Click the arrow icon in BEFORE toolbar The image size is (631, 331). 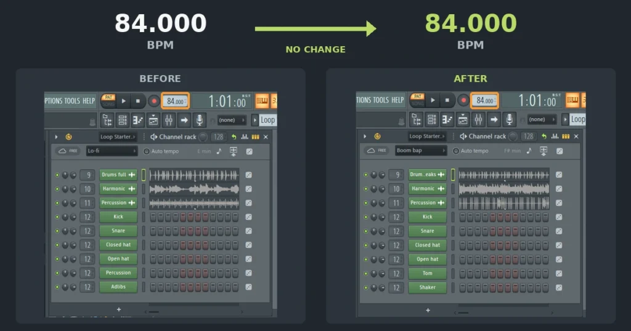[184, 120]
